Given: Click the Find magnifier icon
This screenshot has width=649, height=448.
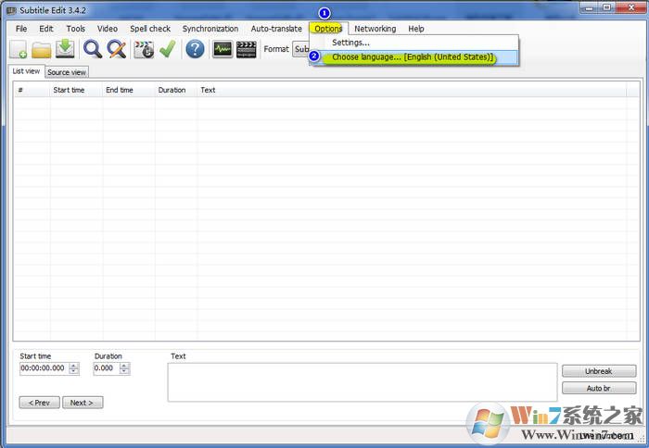Looking at the screenshot, I should pos(93,49).
